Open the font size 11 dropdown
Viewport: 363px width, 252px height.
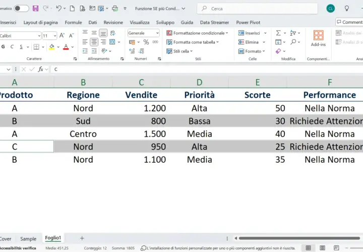55,36
